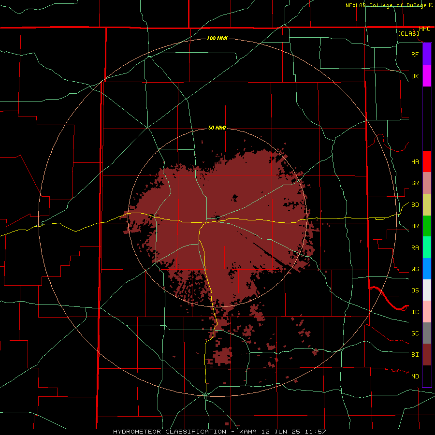
Task: Click the HR green legend swatch
Action: (x=427, y=226)
